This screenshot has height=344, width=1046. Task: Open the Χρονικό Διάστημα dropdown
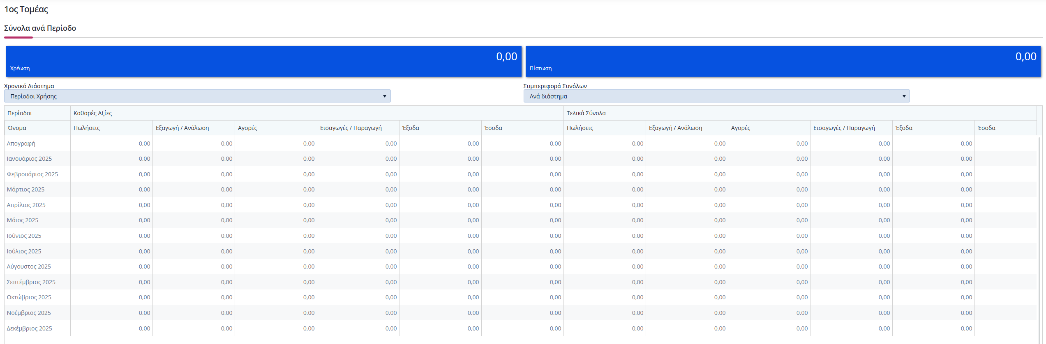tap(197, 96)
